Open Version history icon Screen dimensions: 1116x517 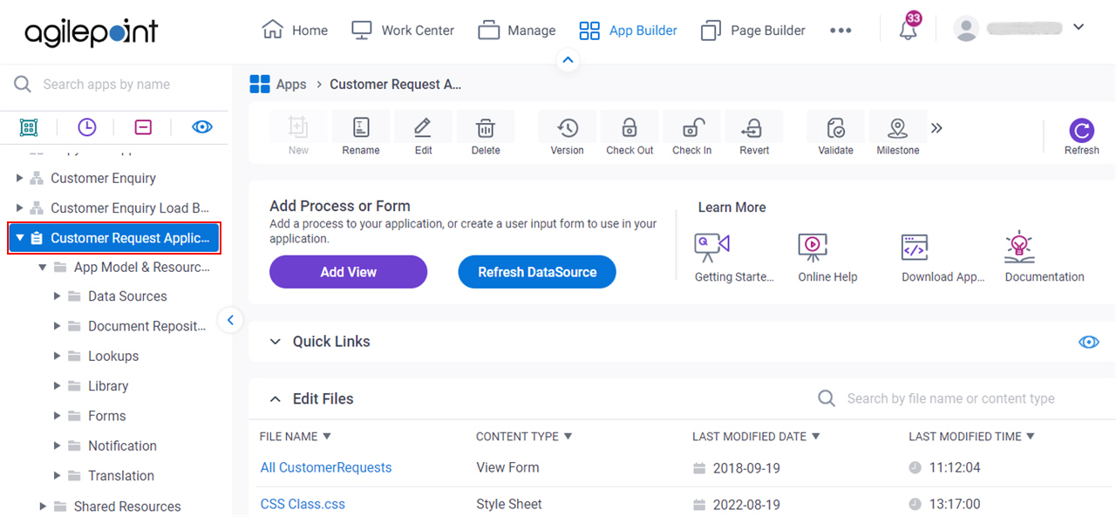point(568,128)
